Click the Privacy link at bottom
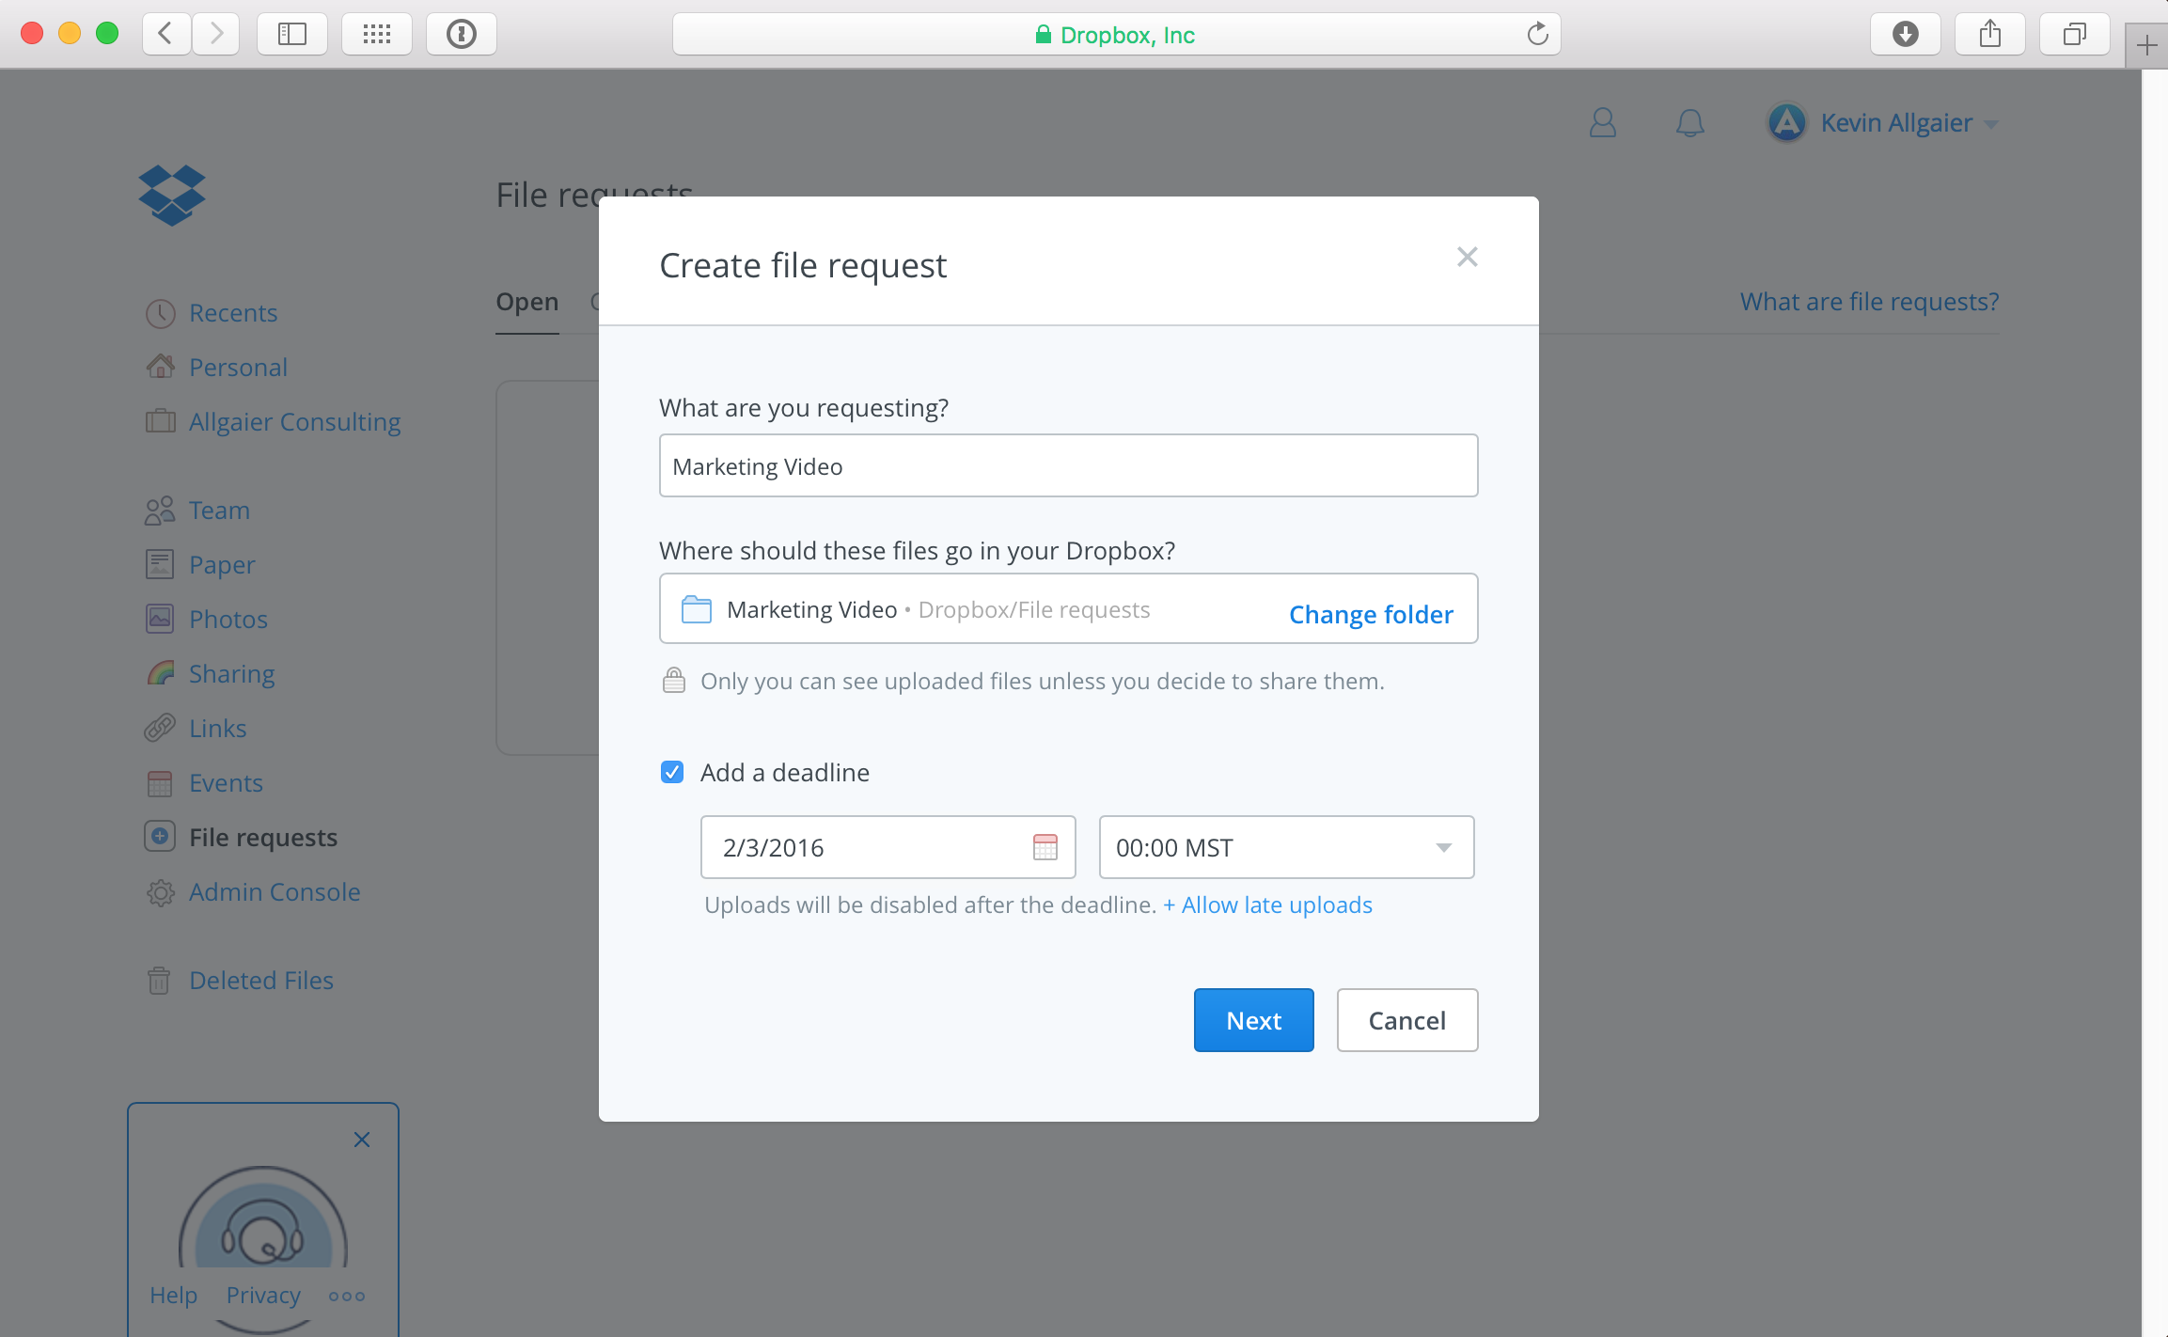Viewport: 2168px width, 1337px height. 263,1295
